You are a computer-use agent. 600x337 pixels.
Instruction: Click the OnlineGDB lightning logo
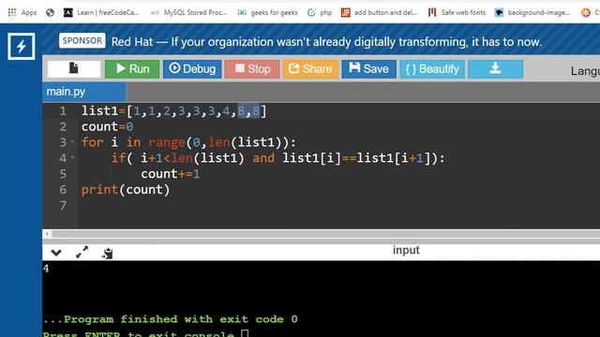(21, 46)
